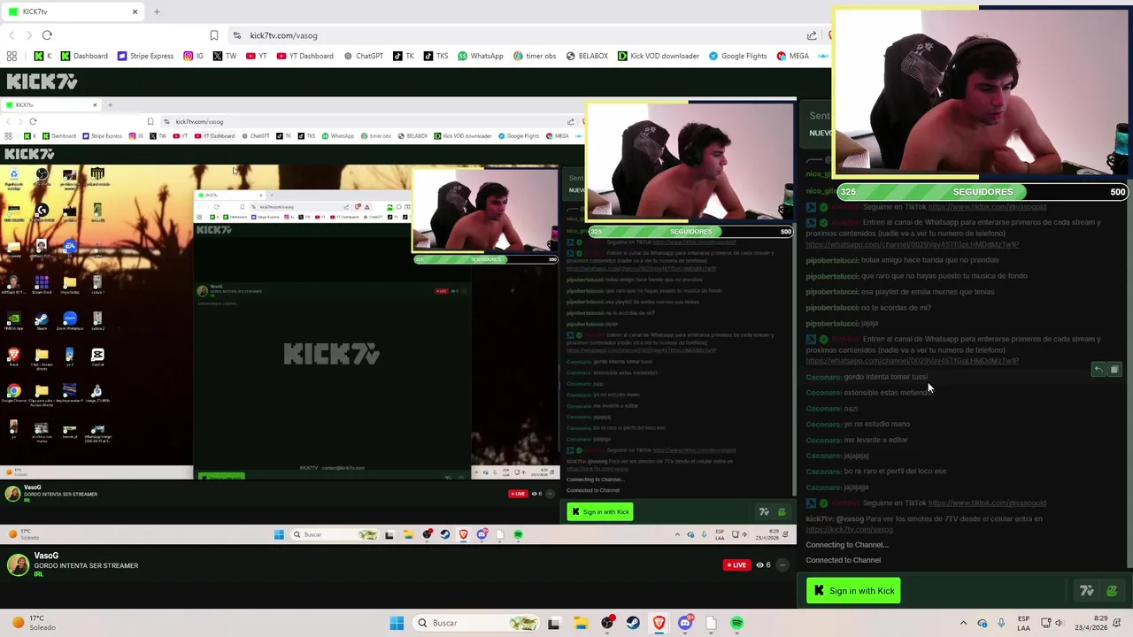The image size is (1133, 637).
Task: Open the TW bookmark
Action: 225,56
